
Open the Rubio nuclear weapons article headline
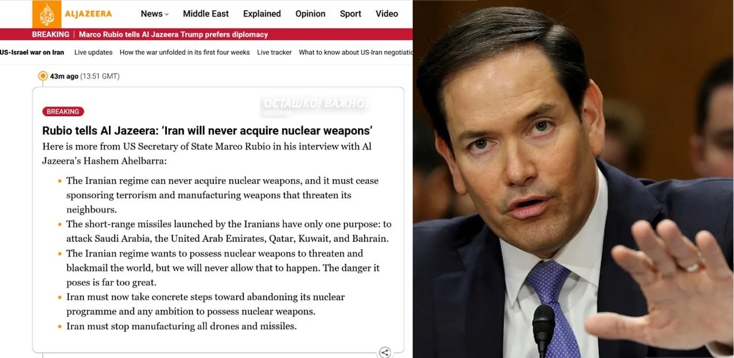click(x=207, y=130)
